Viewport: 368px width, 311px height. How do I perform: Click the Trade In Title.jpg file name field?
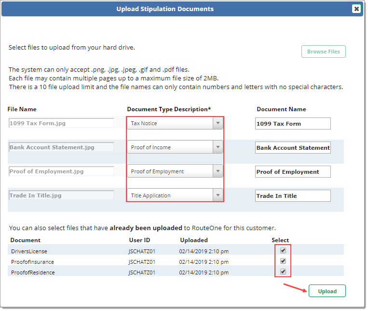[61, 195]
